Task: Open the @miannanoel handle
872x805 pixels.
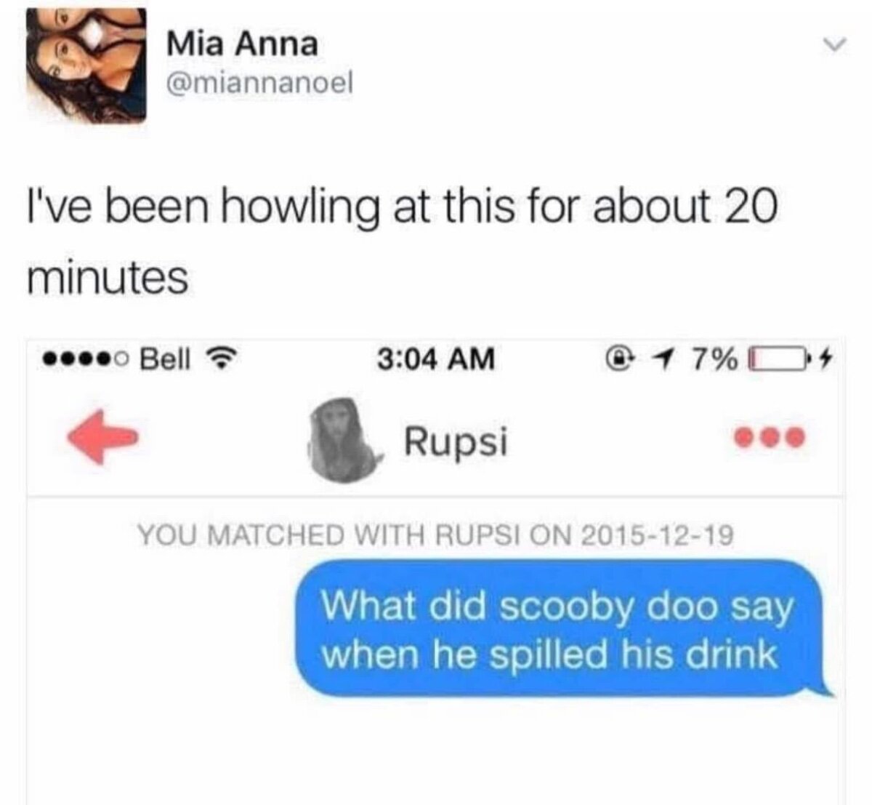Action: click(x=259, y=84)
